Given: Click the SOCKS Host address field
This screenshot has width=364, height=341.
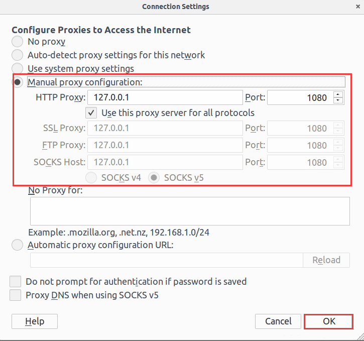Looking at the screenshot, I should point(165,162).
